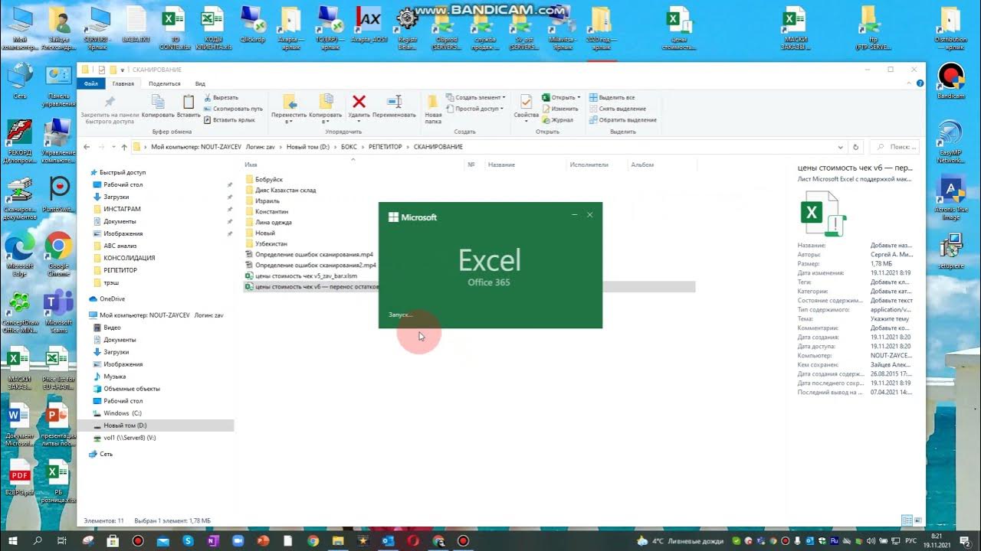981x551 pixels.
Task: Open Move to (Переместить в) dropdown
Action: 288,109
